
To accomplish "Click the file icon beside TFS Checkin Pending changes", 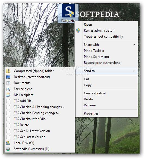I will click(x=8, y=113).
